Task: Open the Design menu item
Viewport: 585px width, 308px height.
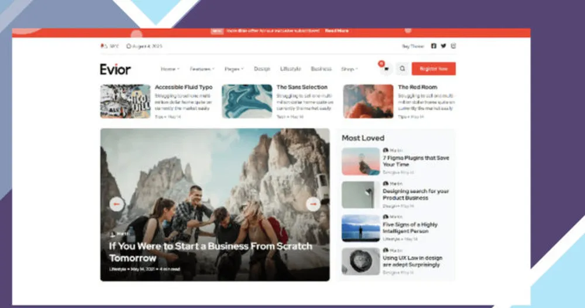Action: 262,69
